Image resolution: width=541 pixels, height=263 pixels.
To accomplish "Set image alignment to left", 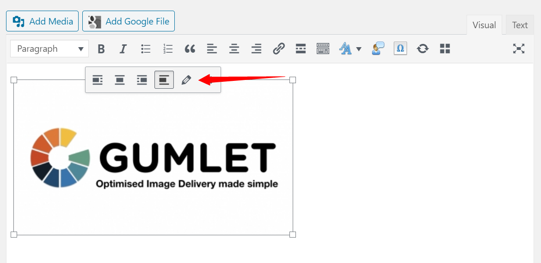I will point(98,80).
